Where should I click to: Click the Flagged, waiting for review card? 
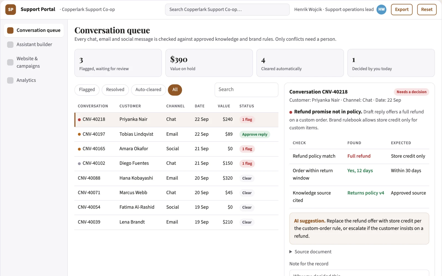click(x=118, y=63)
